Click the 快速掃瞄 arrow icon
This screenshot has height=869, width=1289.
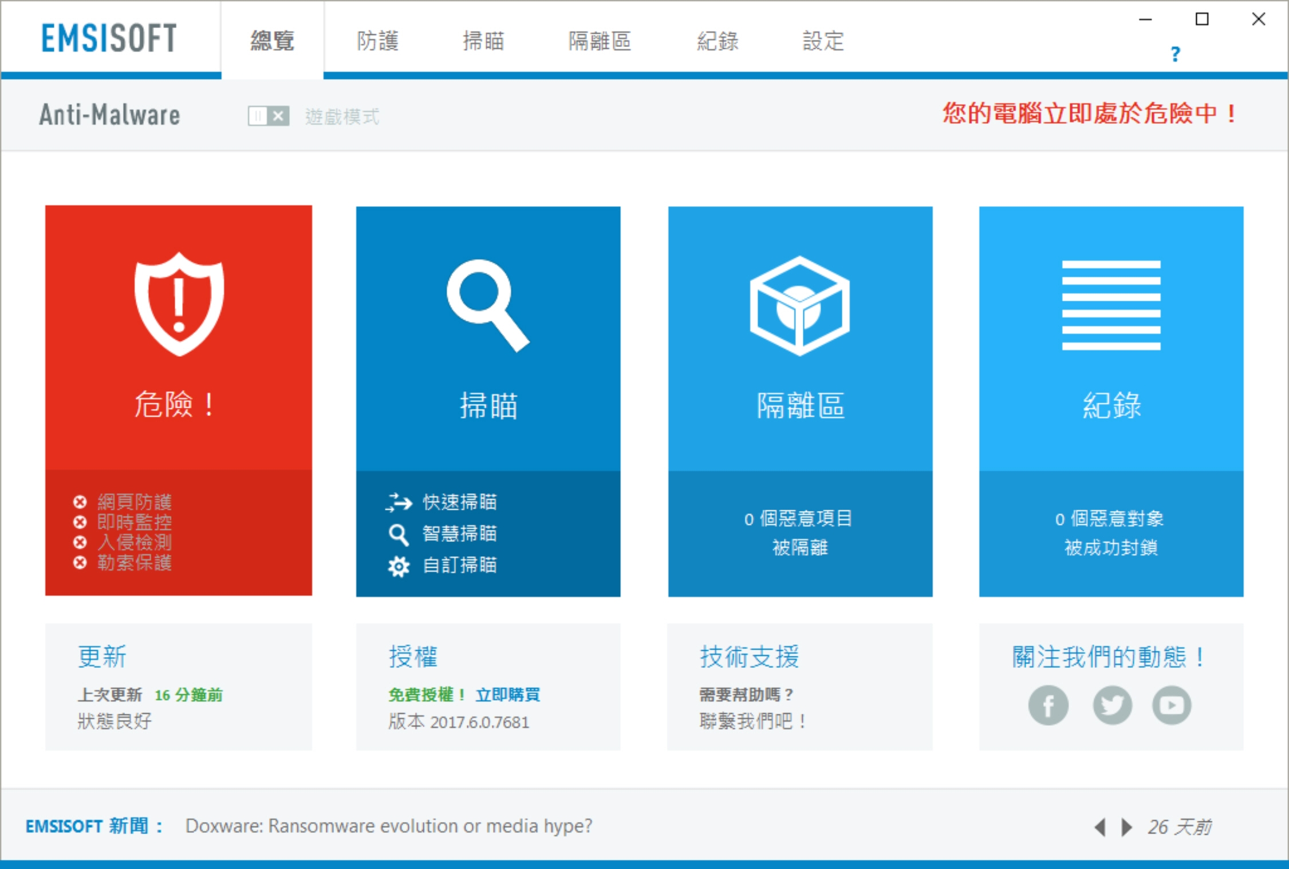399,502
